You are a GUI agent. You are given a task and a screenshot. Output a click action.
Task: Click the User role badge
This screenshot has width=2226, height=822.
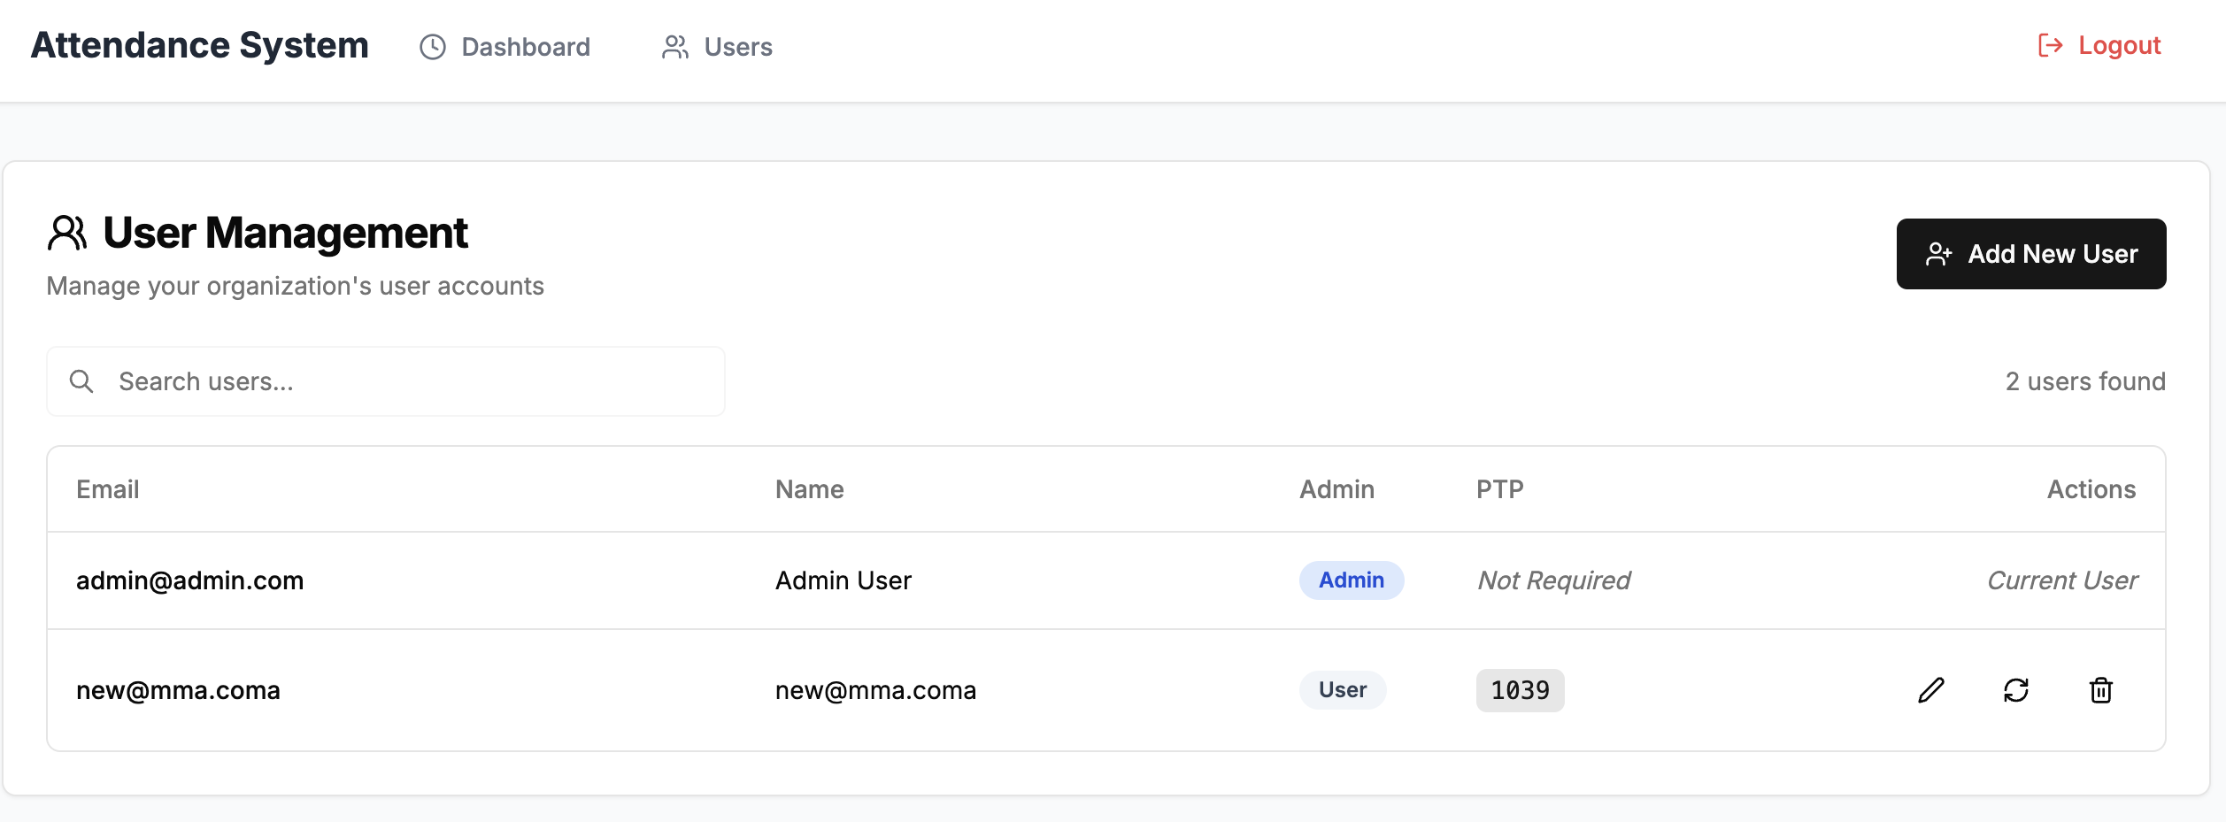(x=1342, y=690)
